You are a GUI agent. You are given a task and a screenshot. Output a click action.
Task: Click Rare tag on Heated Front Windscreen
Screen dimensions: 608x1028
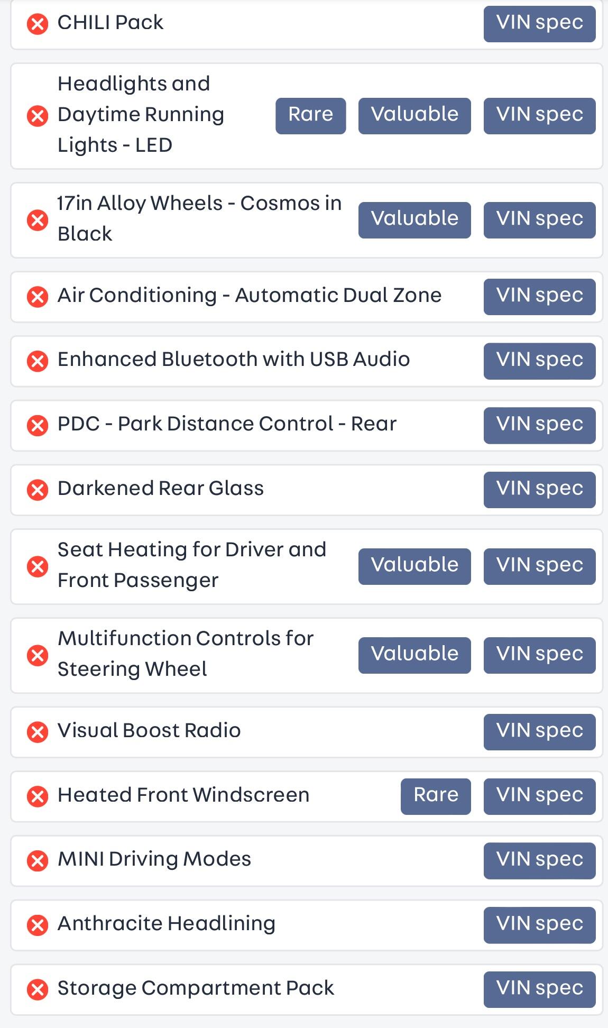click(x=436, y=796)
